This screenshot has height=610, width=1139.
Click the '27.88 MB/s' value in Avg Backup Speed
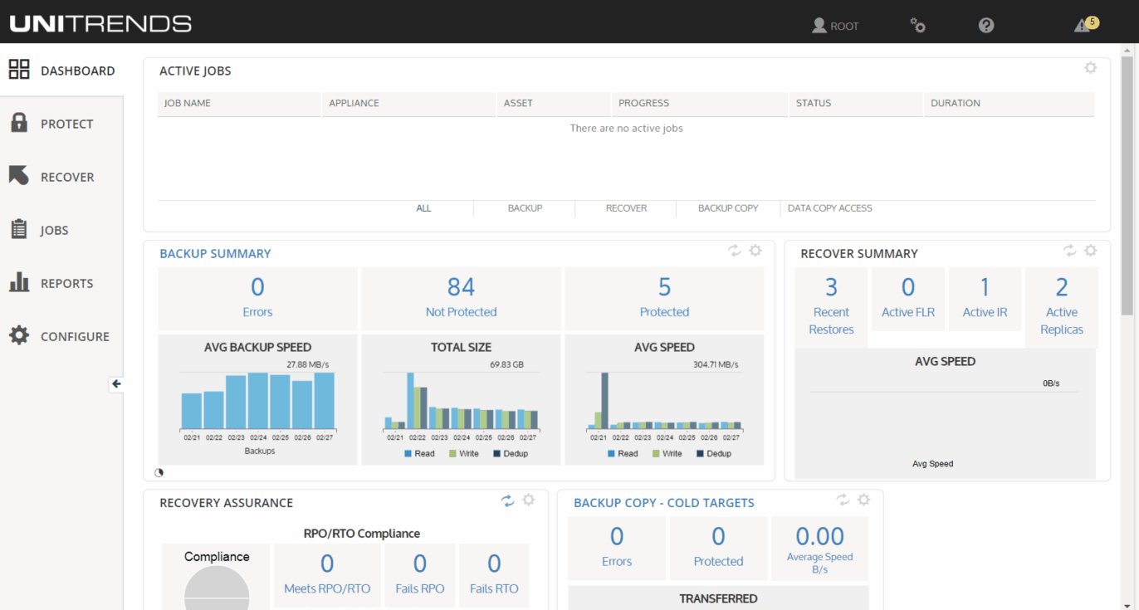coord(306,364)
